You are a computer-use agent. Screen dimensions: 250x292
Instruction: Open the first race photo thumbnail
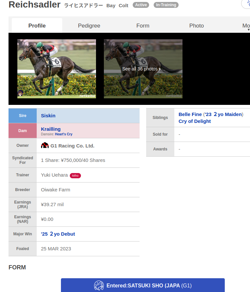(57, 69)
